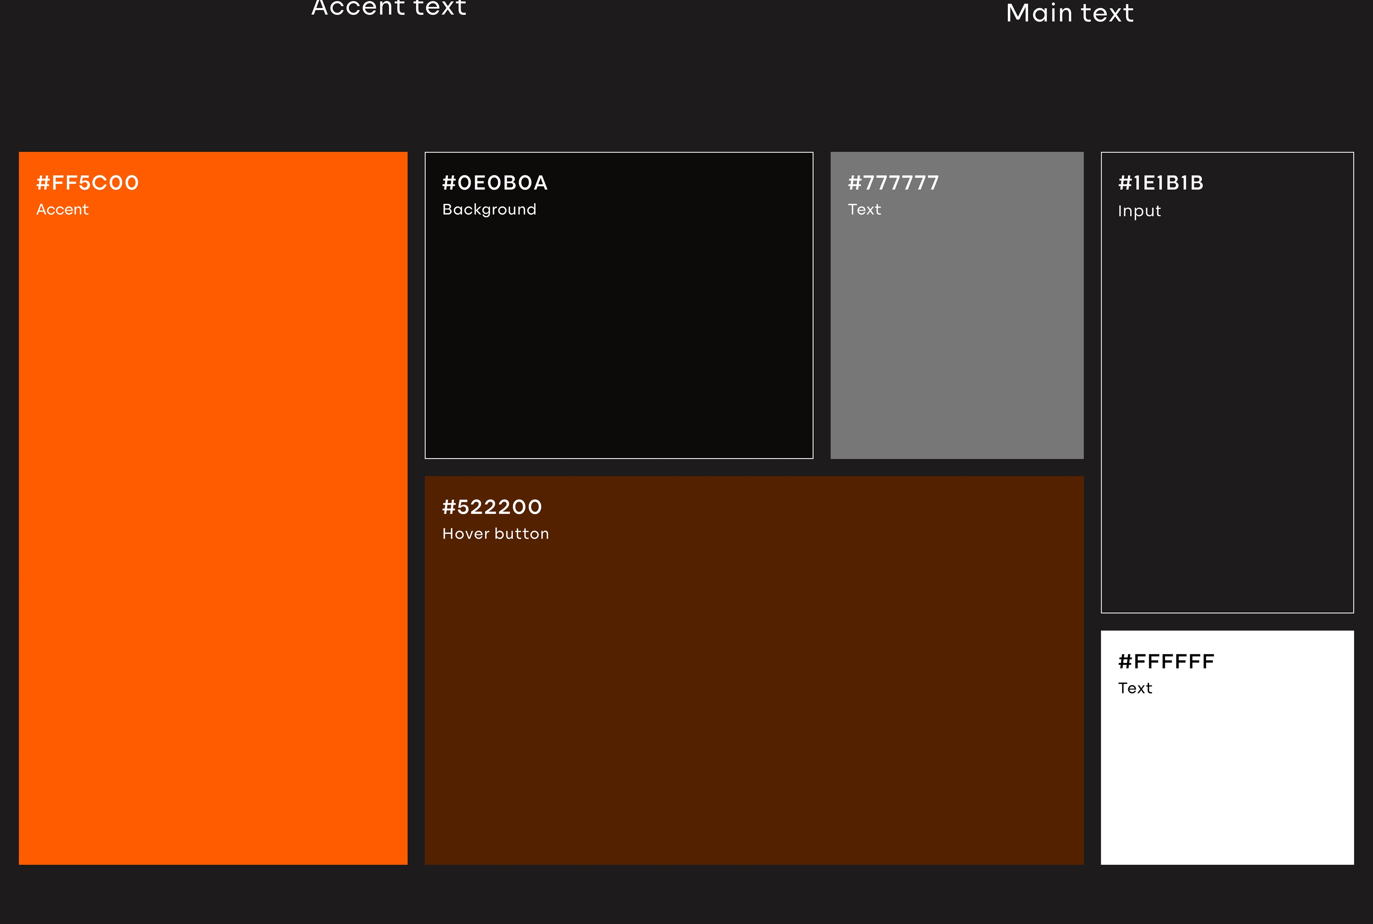Click the brown #522200 Hover button swatch

point(753,695)
